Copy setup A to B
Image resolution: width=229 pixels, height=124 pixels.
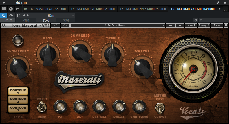(x=191, y=26)
